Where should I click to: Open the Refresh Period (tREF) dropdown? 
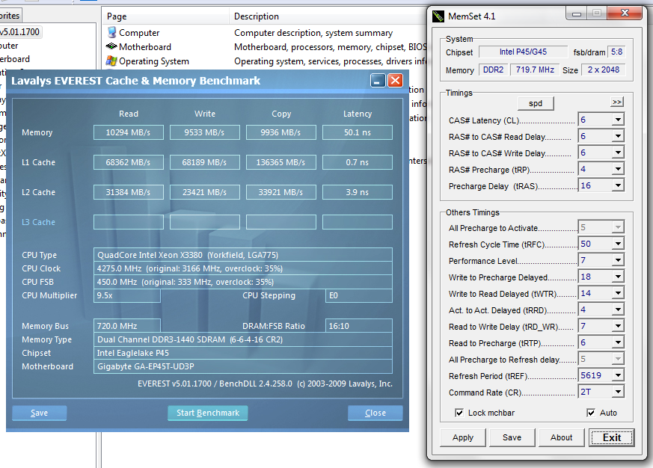(x=618, y=375)
